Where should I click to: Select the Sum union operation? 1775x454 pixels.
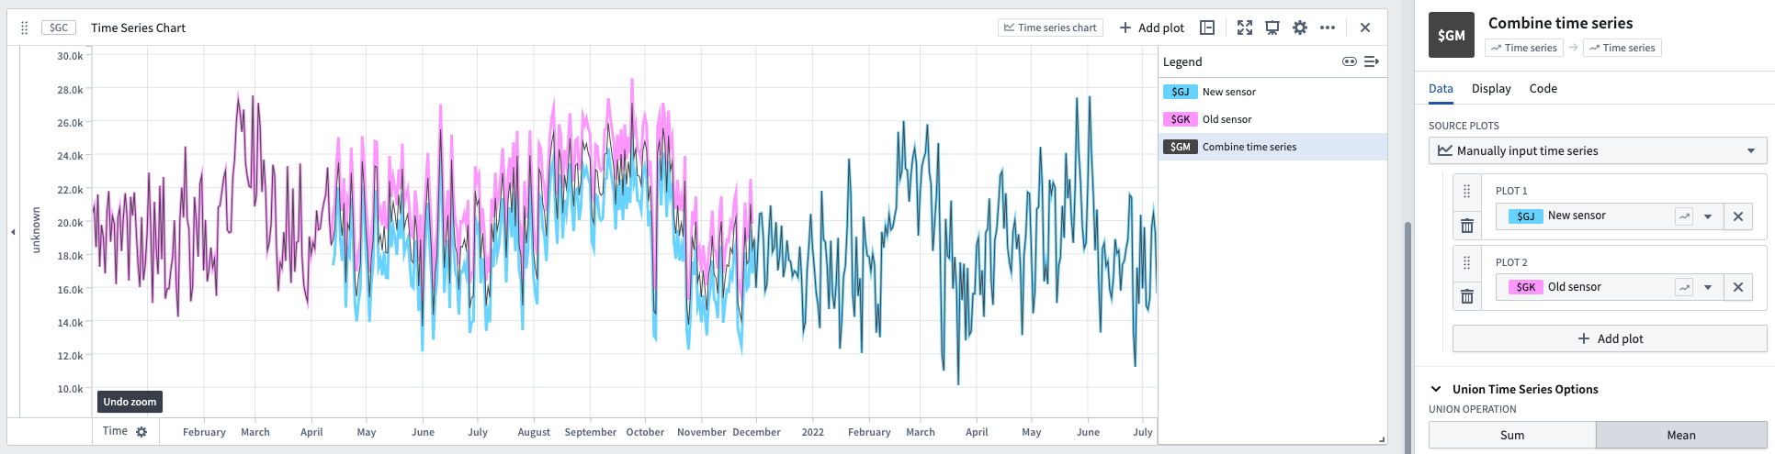point(1512,436)
